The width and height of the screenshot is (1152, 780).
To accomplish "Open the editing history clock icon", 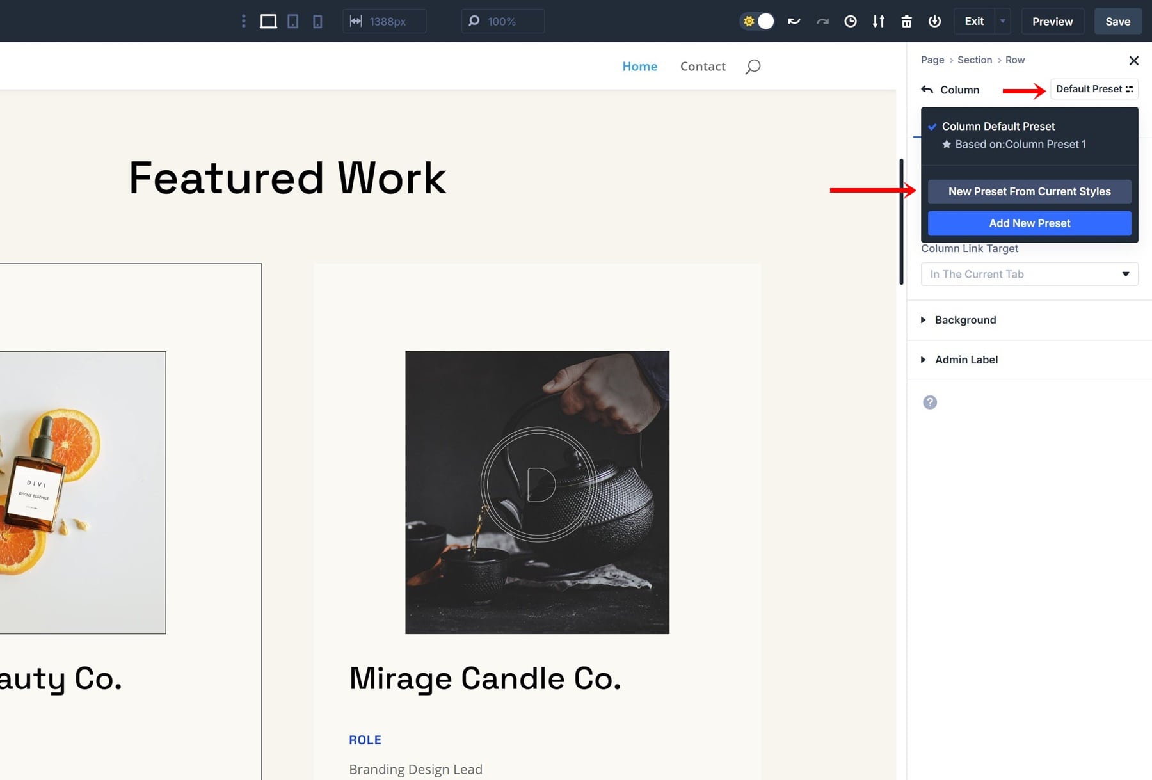I will [850, 22].
